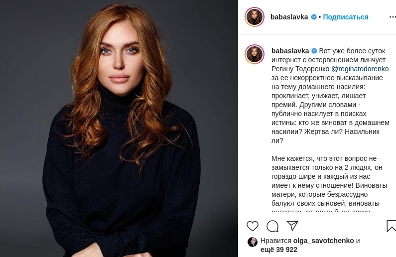Open the olga_savotchenko liker avatar
Viewport: 396px width, 257px height.
[x=253, y=242]
